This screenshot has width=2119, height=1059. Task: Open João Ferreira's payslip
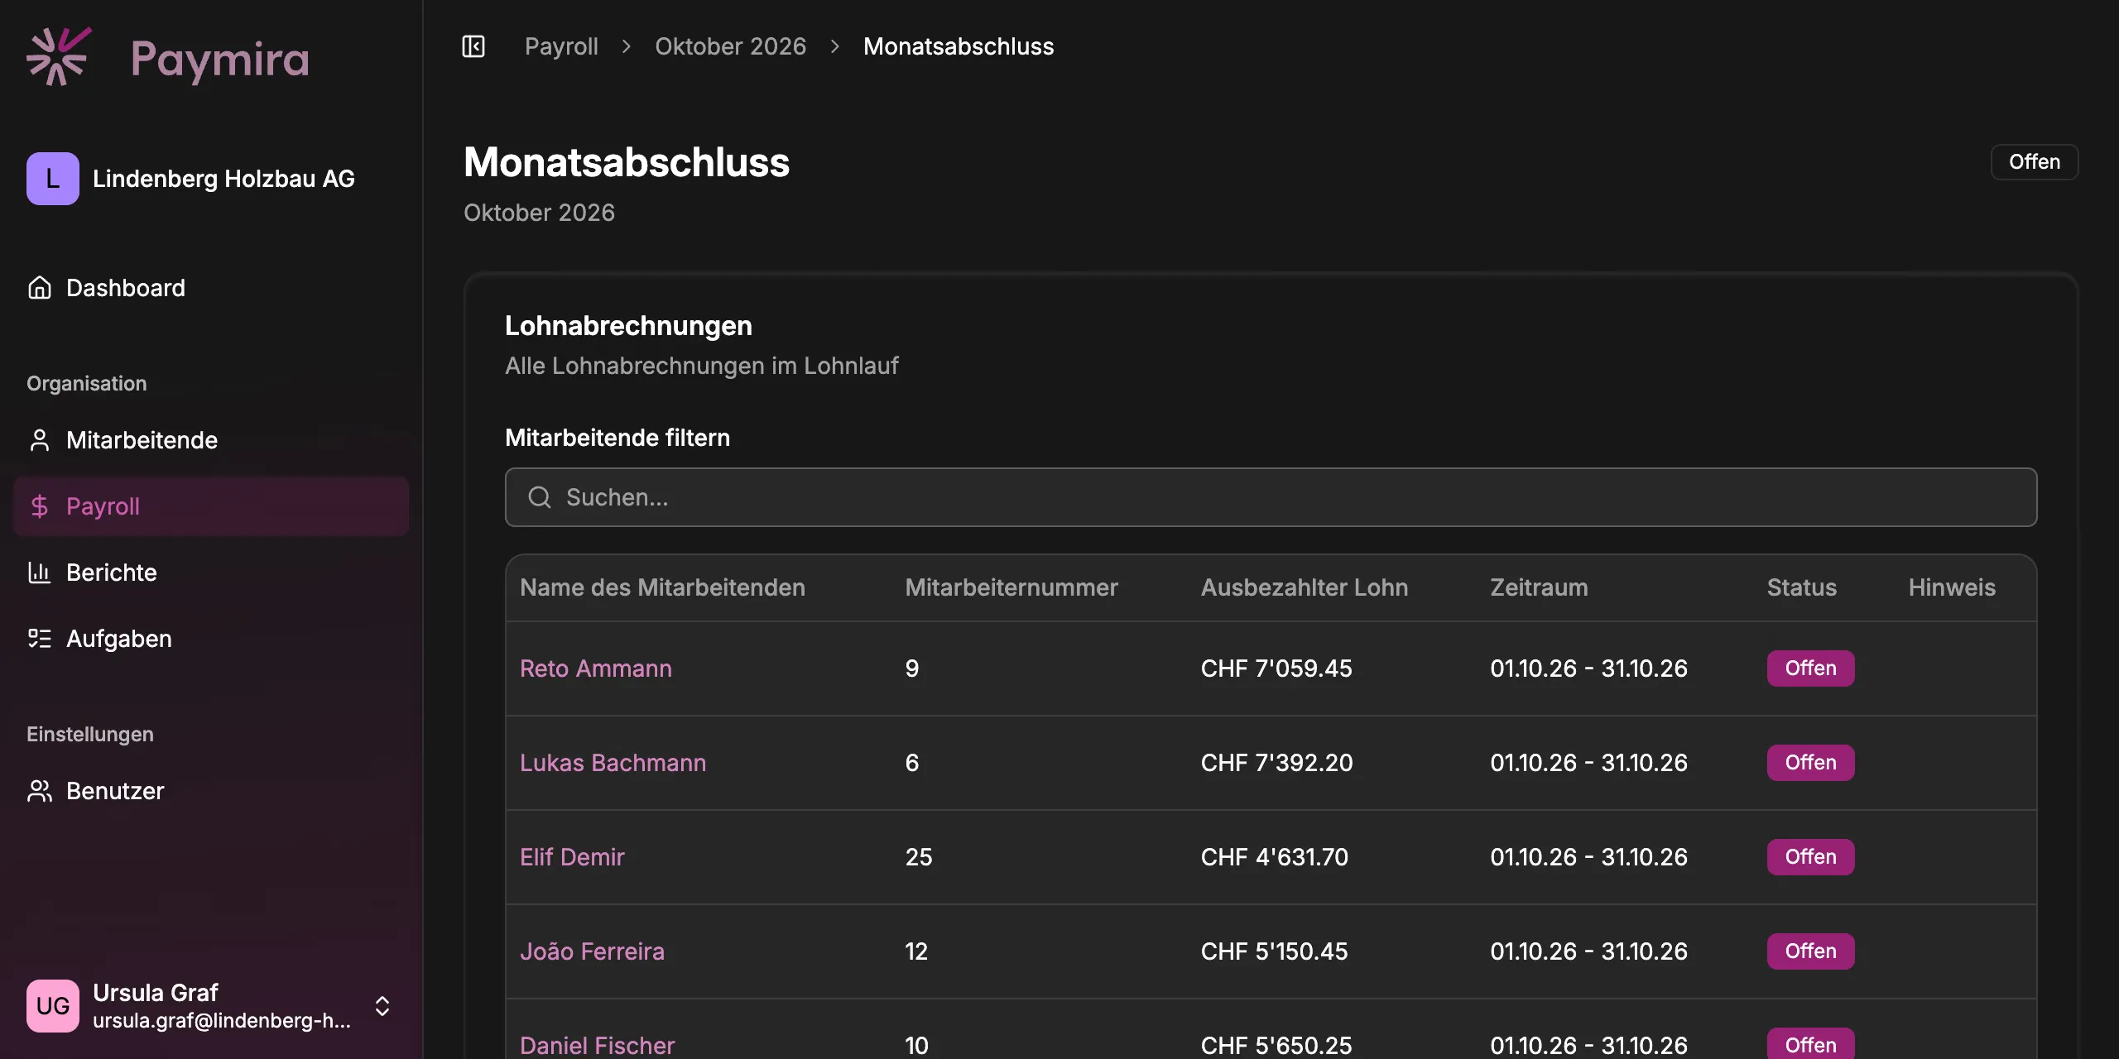point(592,951)
